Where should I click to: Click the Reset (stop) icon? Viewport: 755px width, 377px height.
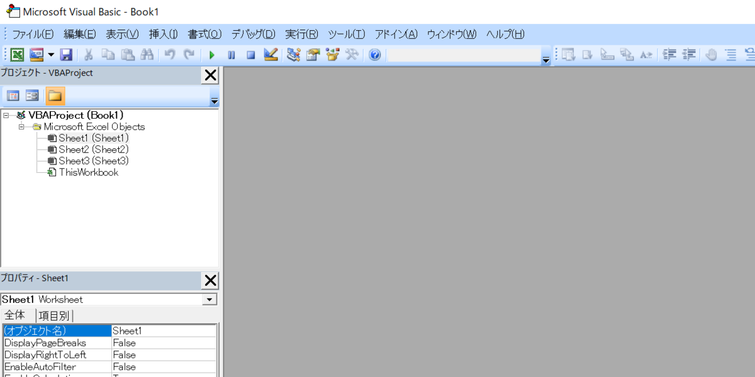coord(252,55)
